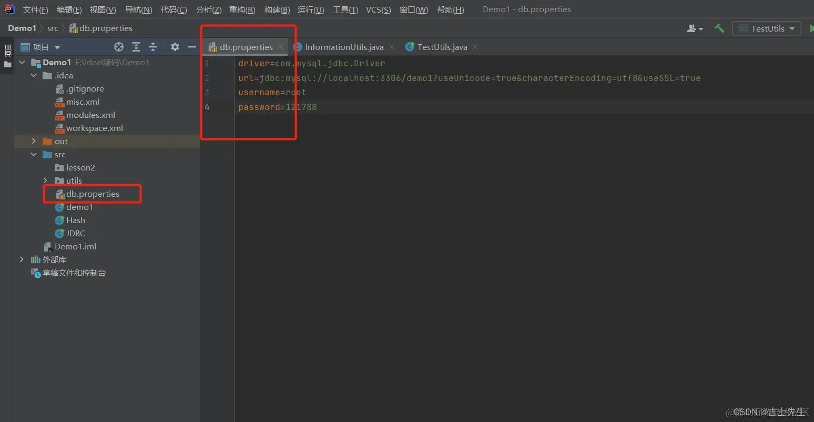Screen dimensions: 814x422
Task: Select .gitignore in the project tree
Action: pyautogui.click(x=80, y=88)
